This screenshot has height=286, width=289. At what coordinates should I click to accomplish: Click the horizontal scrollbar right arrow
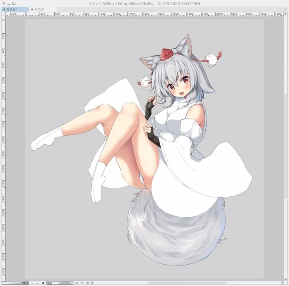click(x=282, y=283)
